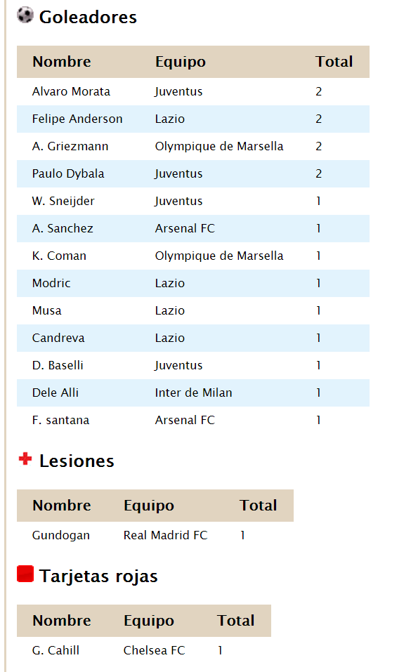
Task: Select Alvaro Morata in the scorers list
Action: [71, 91]
